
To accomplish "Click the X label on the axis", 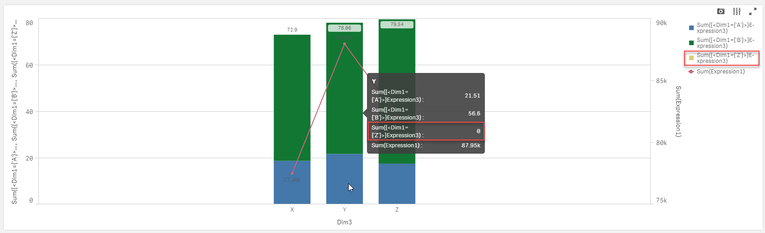I will (292, 210).
